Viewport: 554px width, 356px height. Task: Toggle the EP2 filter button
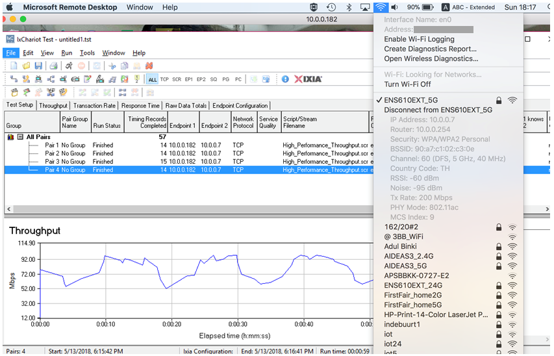201,79
